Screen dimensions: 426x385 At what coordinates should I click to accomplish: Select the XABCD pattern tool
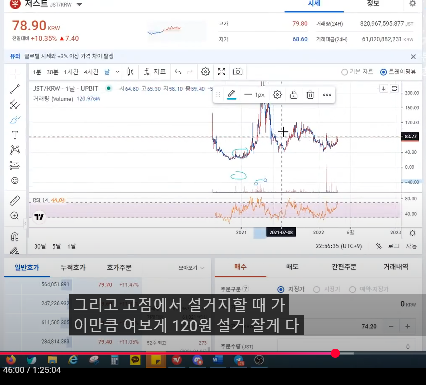(15, 150)
